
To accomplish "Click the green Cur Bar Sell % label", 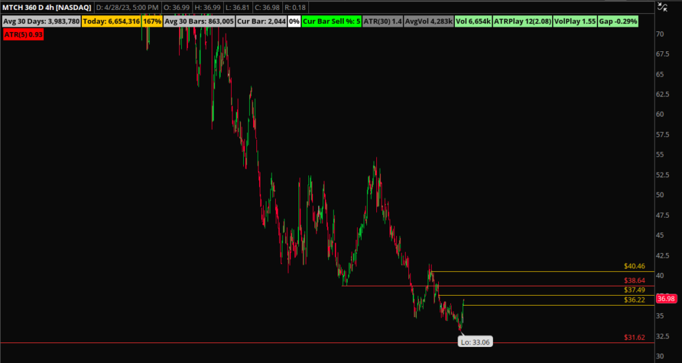I will pyautogui.click(x=331, y=21).
